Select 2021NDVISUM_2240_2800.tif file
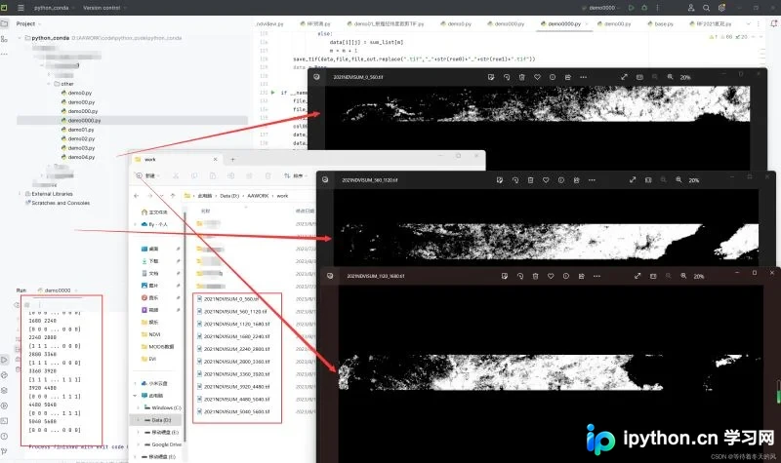Viewport: 781px width, 463px height. pyautogui.click(x=233, y=349)
